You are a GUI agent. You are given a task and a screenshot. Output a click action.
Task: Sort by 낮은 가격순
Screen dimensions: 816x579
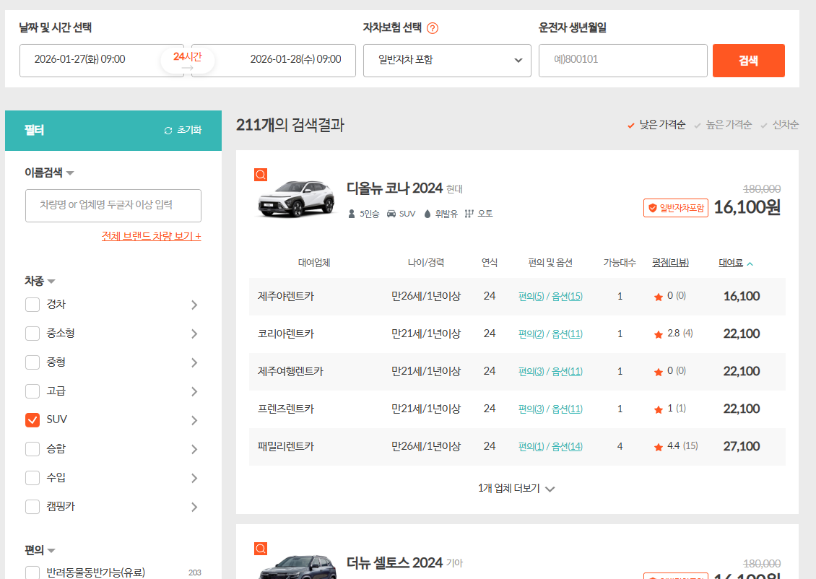click(656, 125)
